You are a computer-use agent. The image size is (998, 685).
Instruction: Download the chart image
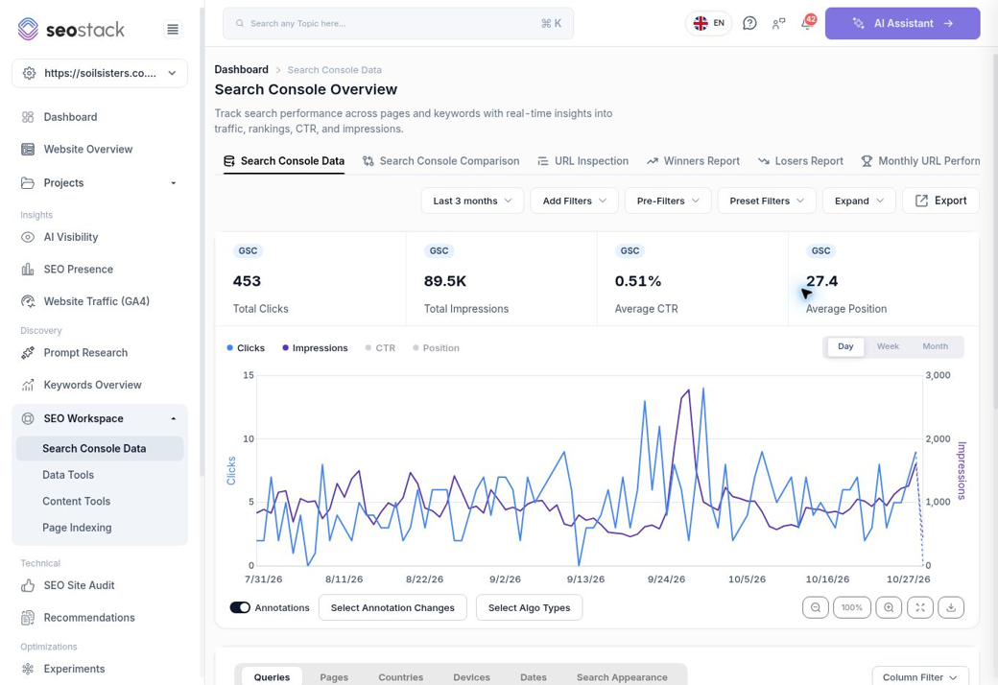click(x=951, y=607)
